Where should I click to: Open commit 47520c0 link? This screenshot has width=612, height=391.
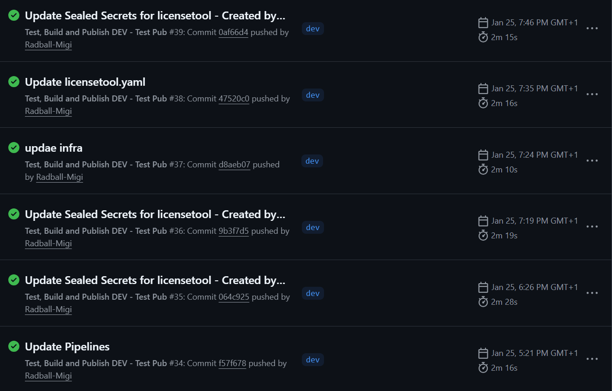(233, 98)
